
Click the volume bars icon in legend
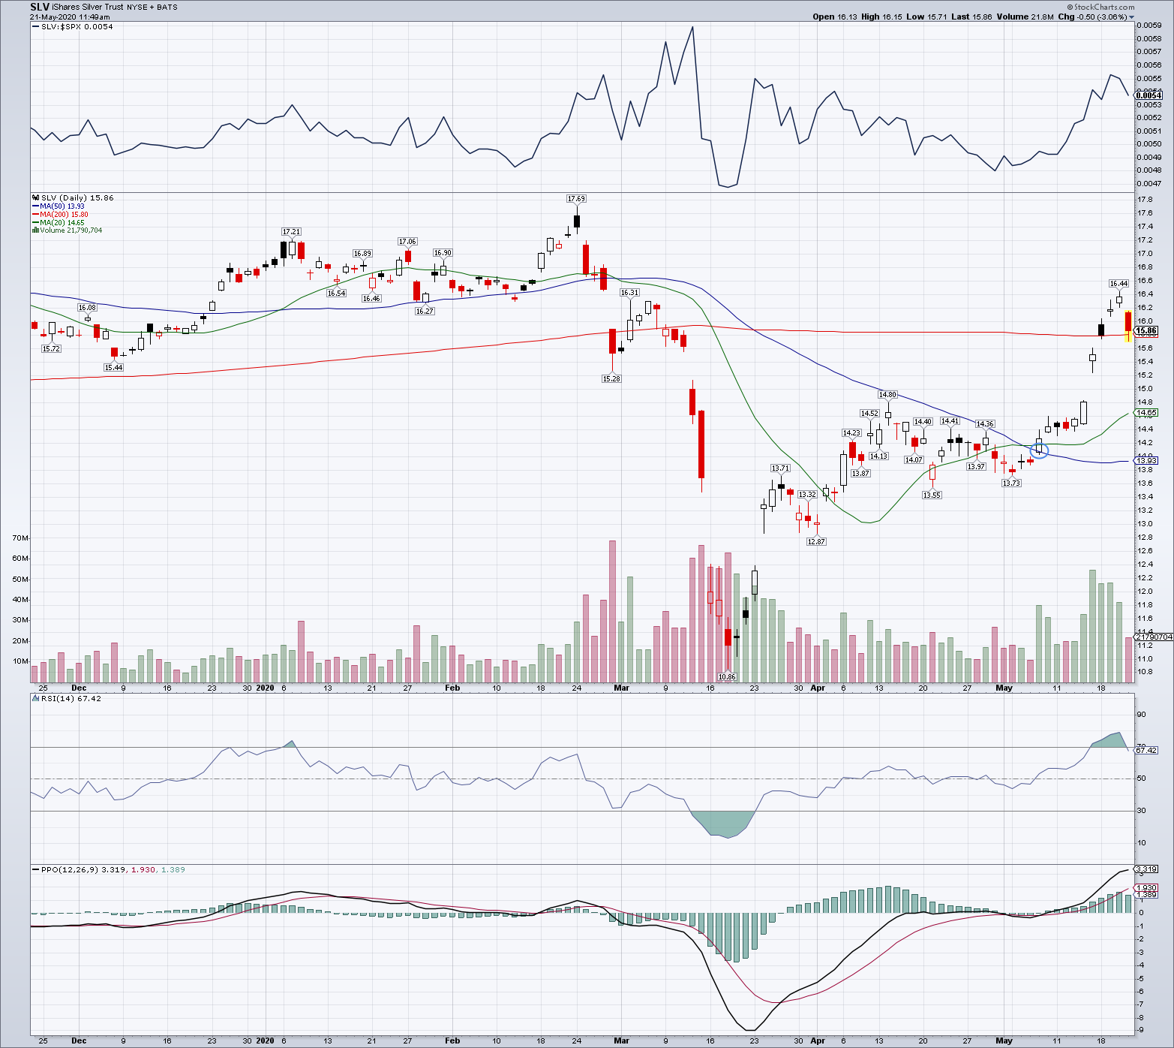(x=35, y=230)
